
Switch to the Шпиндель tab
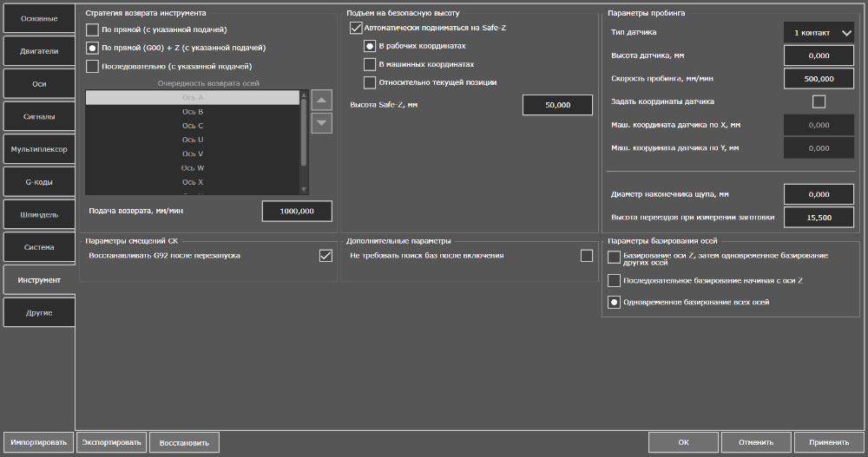click(x=38, y=214)
